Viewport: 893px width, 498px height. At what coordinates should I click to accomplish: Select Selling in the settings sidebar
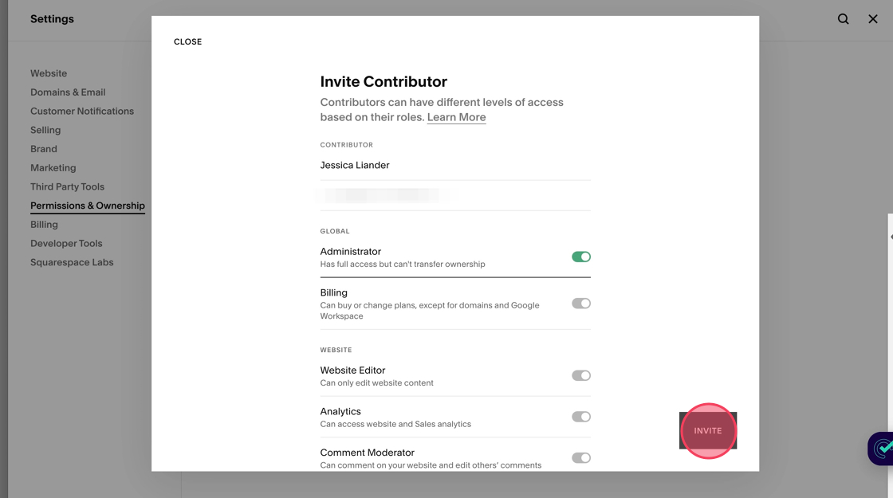coord(45,130)
